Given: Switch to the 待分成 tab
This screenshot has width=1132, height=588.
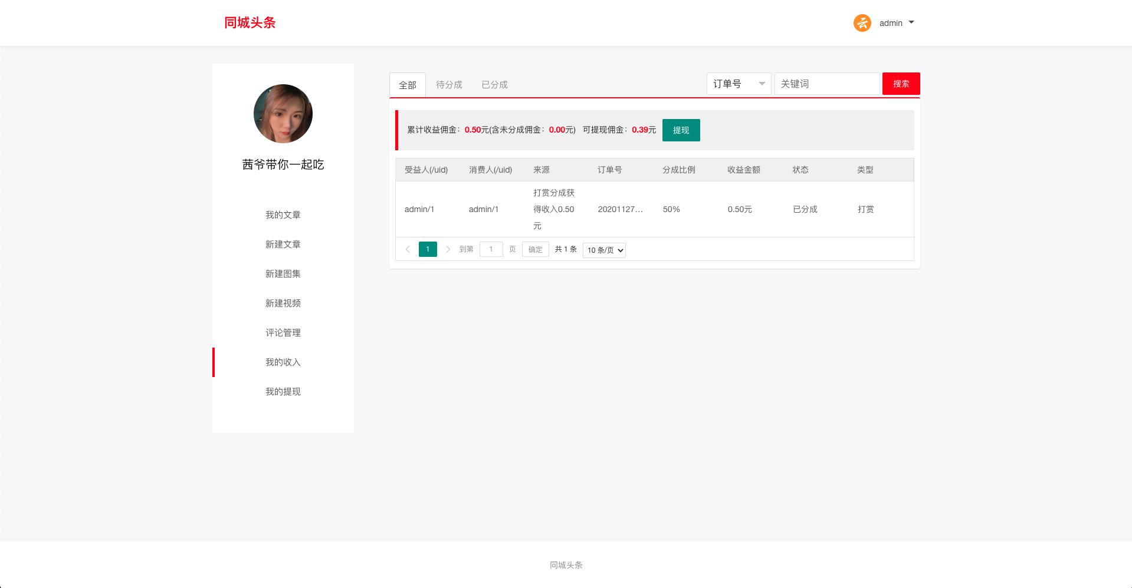Looking at the screenshot, I should click(x=449, y=85).
